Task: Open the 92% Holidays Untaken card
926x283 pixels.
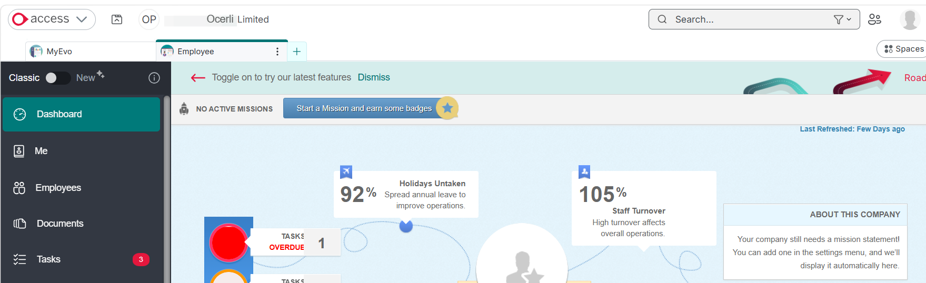Action: pos(406,194)
